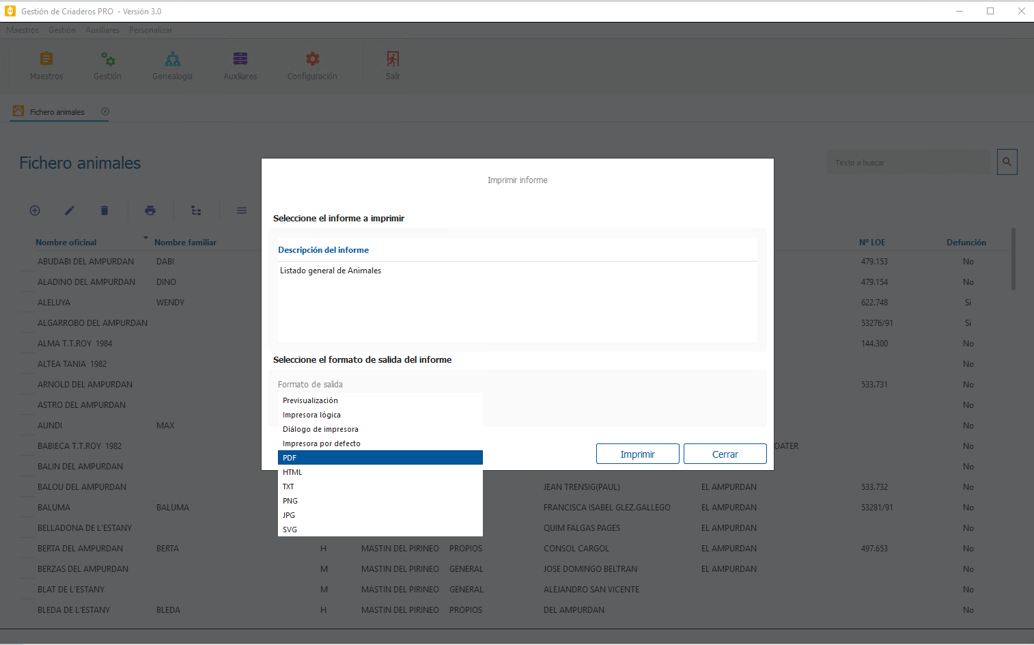Choose HTML from the format list
The width and height of the screenshot is (1034, 645).
(380, 472)
